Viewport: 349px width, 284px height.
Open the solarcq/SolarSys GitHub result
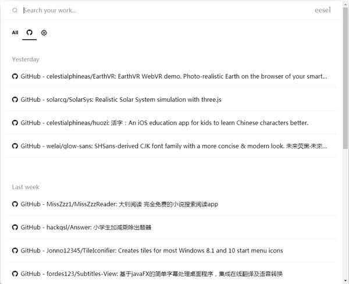coord(172,100)
